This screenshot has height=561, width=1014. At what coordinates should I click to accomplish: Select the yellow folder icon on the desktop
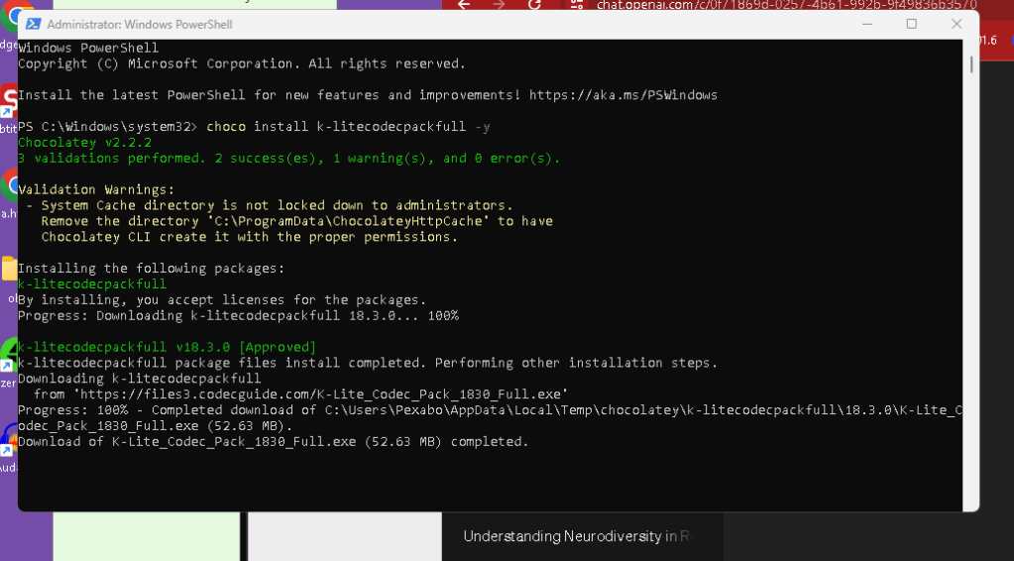point(9,269)
